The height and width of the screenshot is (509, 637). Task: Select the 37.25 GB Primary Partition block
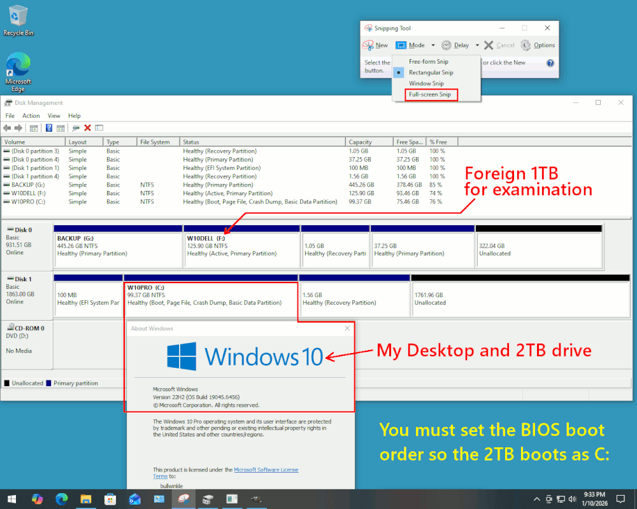[422, 246]
